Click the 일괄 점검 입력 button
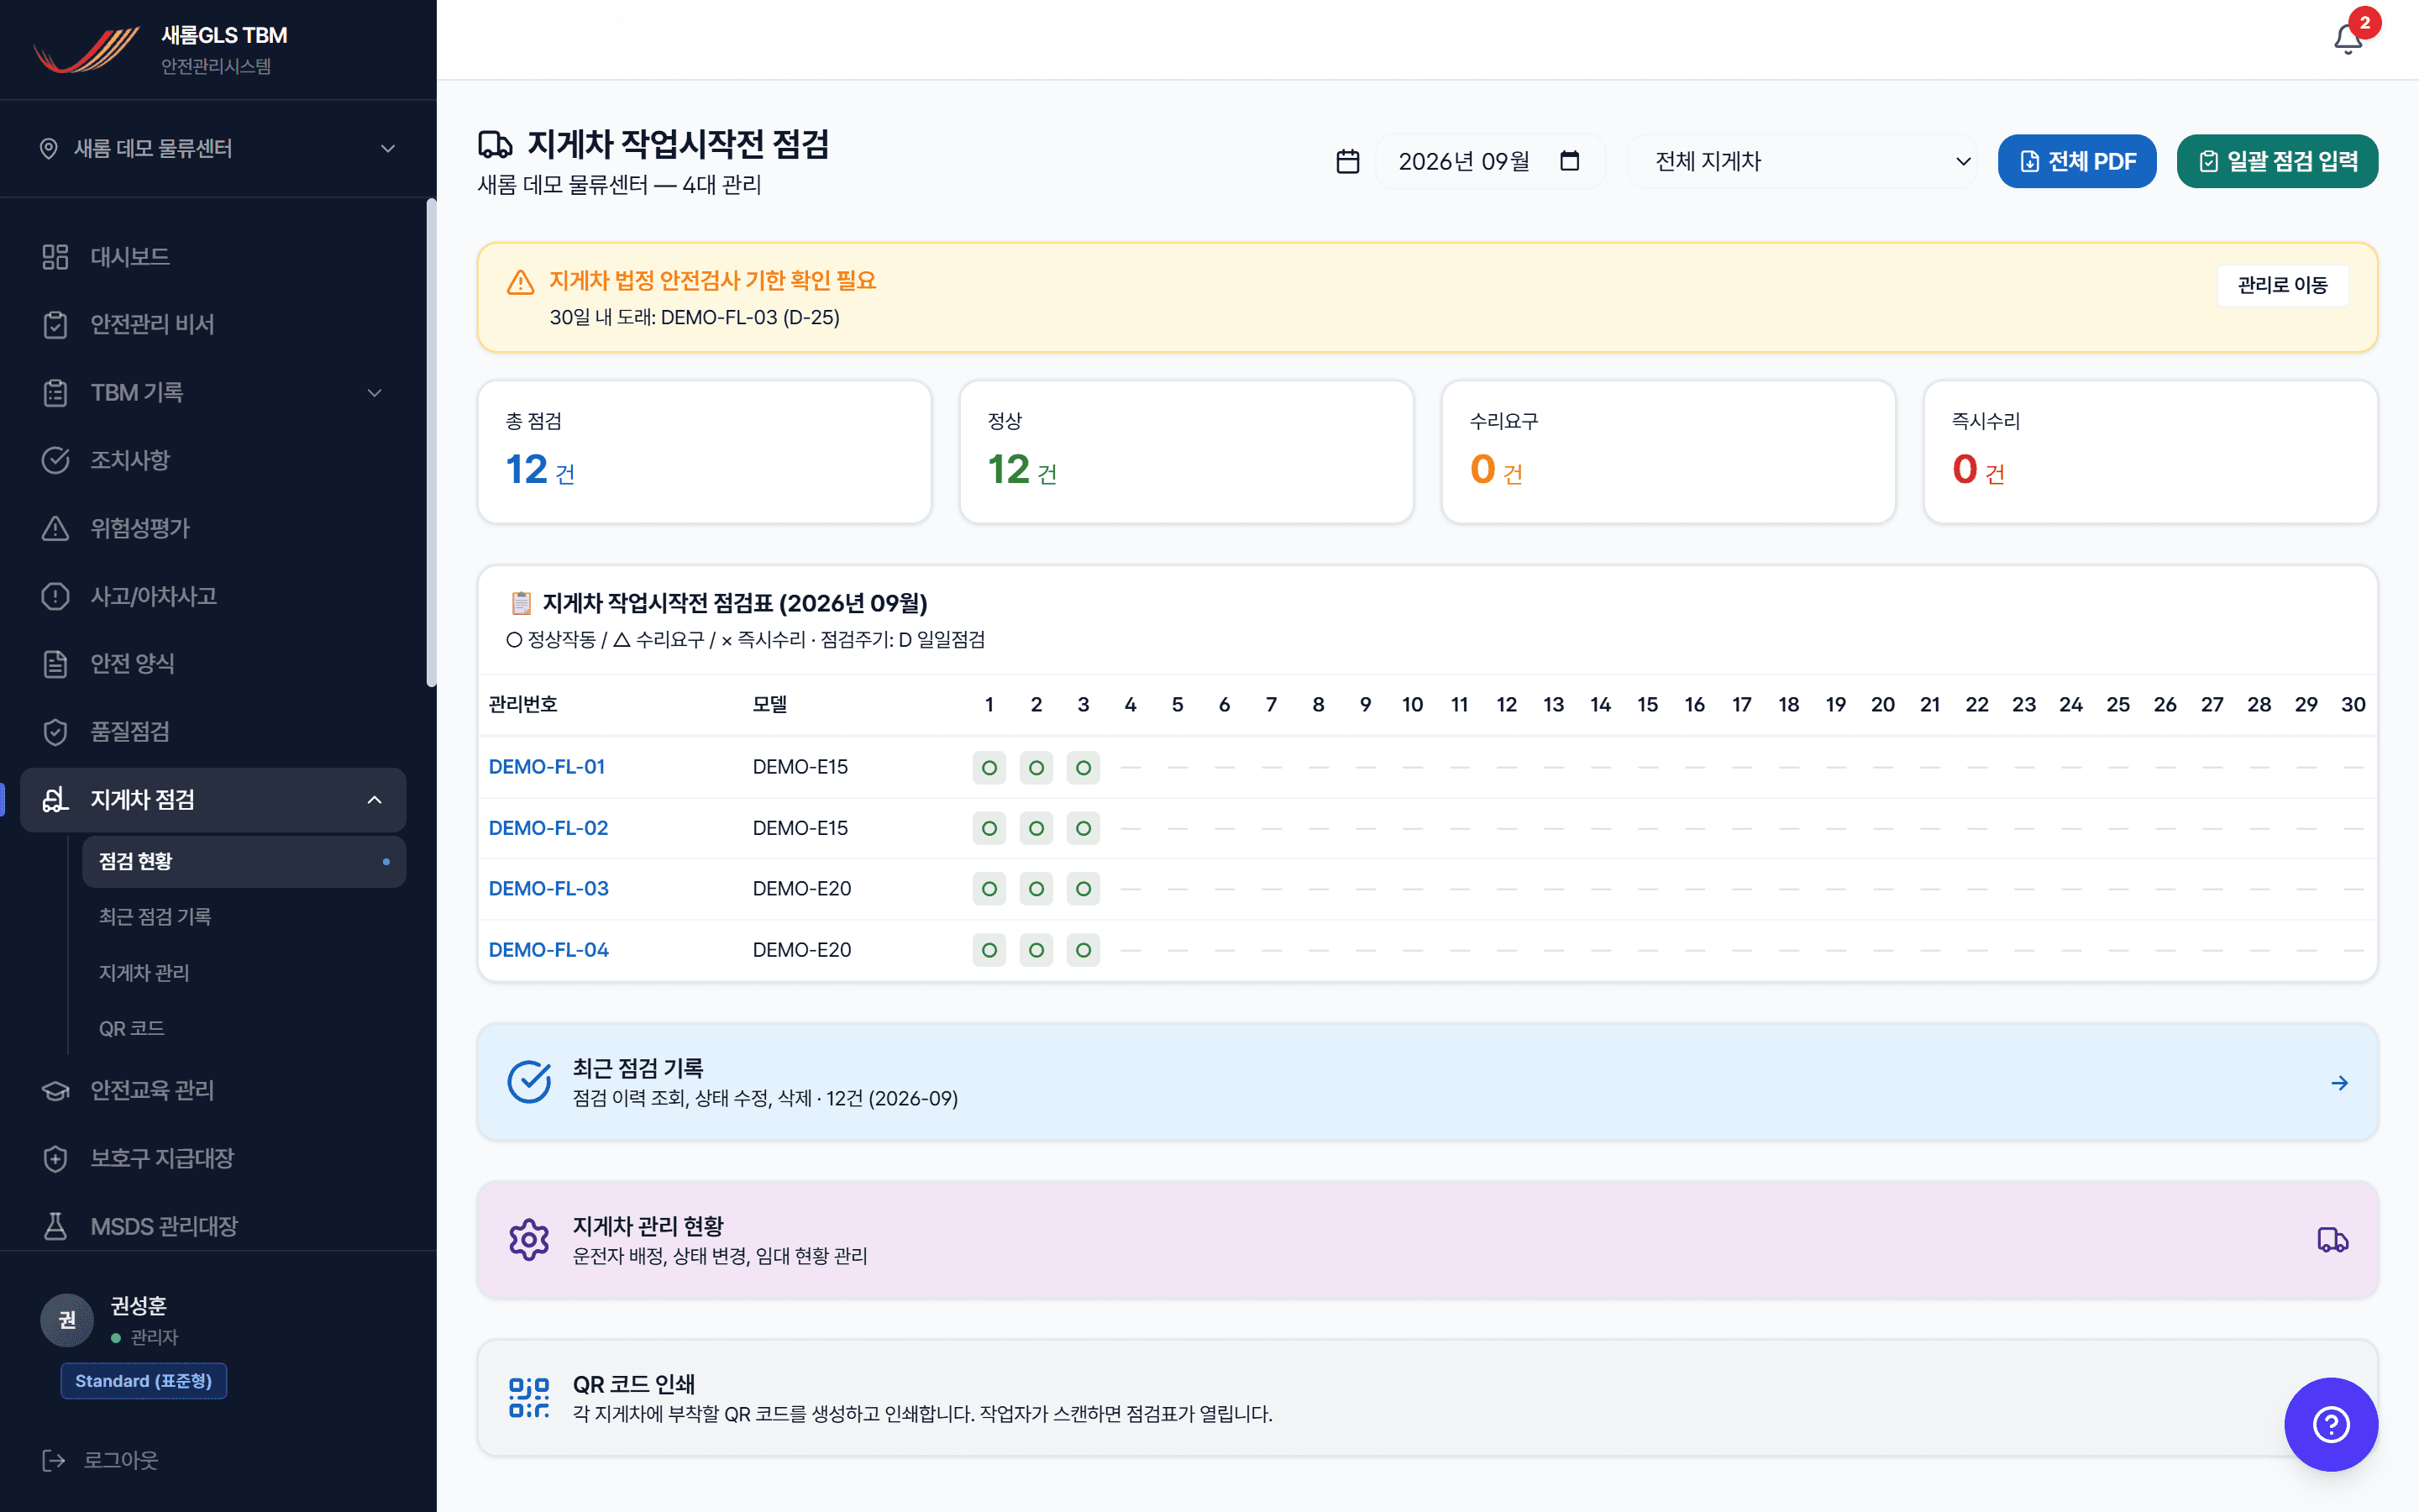 tap(2276, 161)
